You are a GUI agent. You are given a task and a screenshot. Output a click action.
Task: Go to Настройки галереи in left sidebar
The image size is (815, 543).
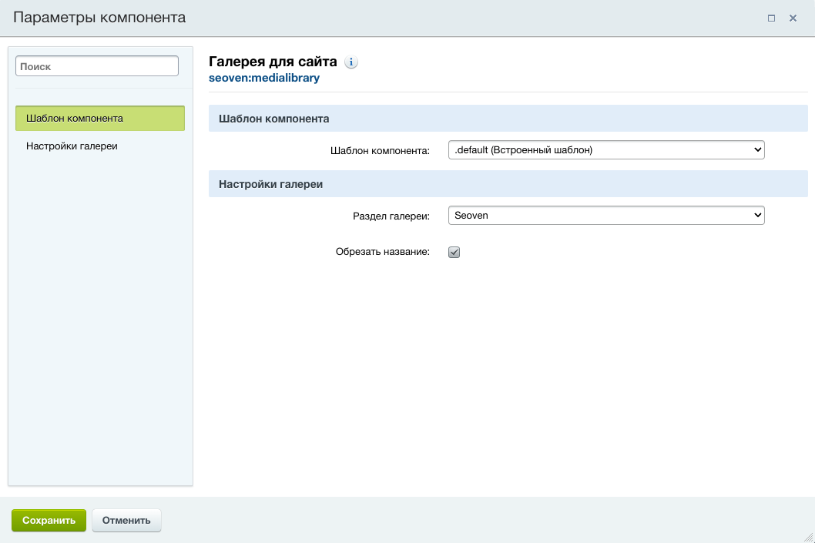(x=72, y=146)
